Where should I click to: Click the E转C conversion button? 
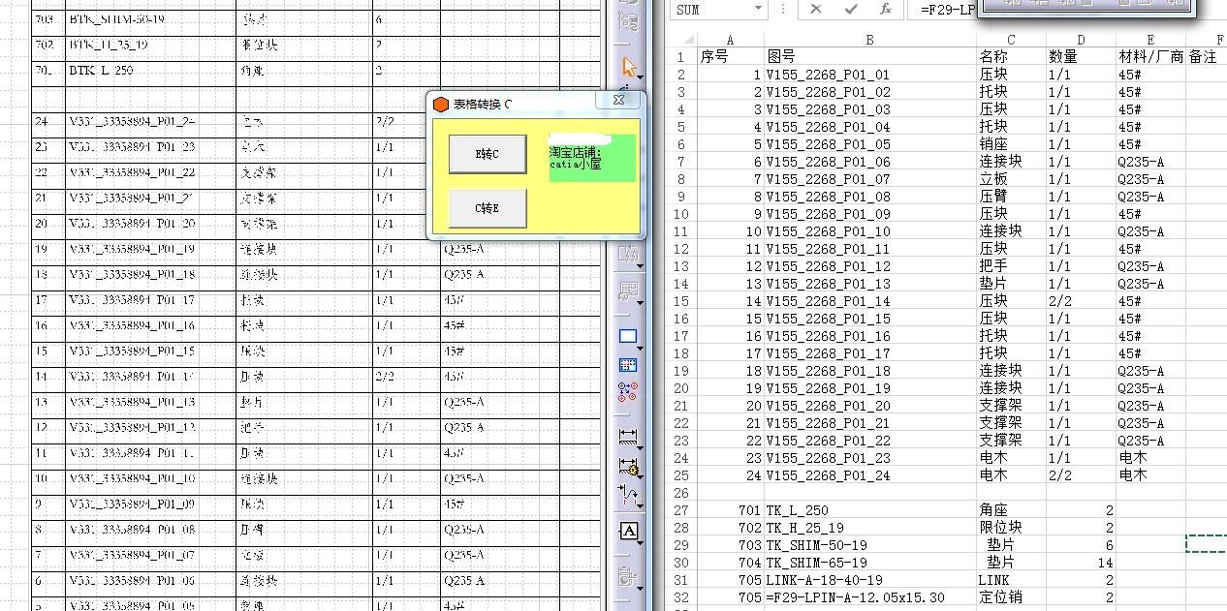point(487,154)
